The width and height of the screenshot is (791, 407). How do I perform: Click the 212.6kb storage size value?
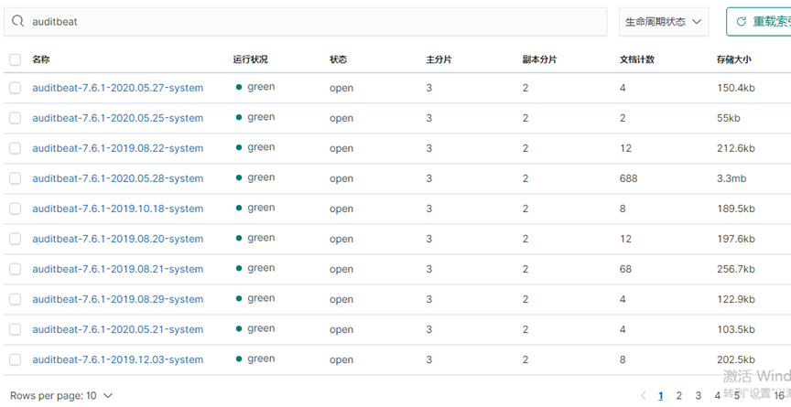tap(736, 148)
